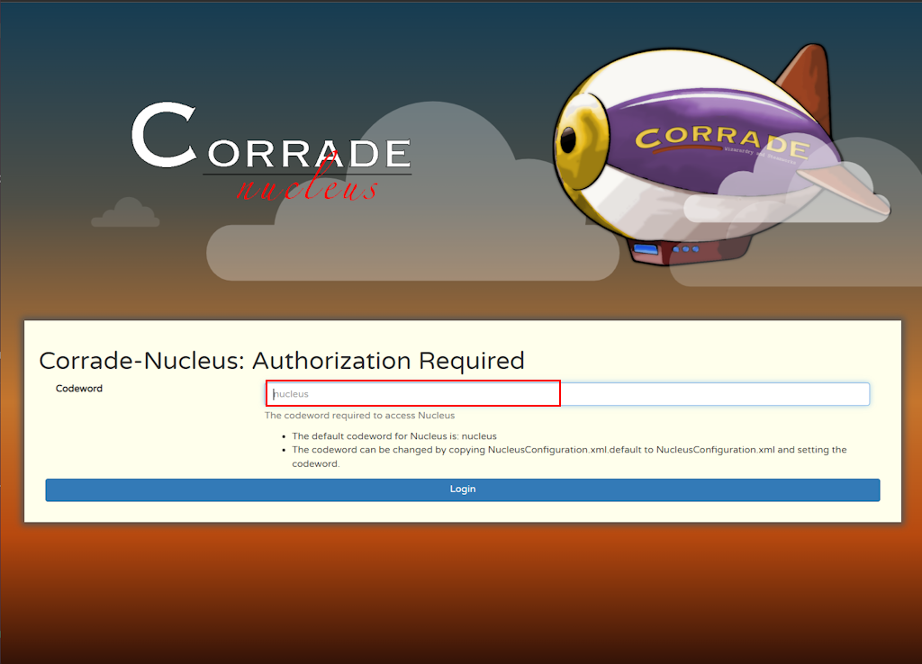Click the NucleusConfiguration.xml bullet text
922x664 pixels.
pos(569,456)
